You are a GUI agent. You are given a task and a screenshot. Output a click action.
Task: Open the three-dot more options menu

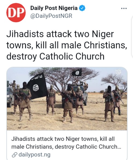tap(124, 8)
